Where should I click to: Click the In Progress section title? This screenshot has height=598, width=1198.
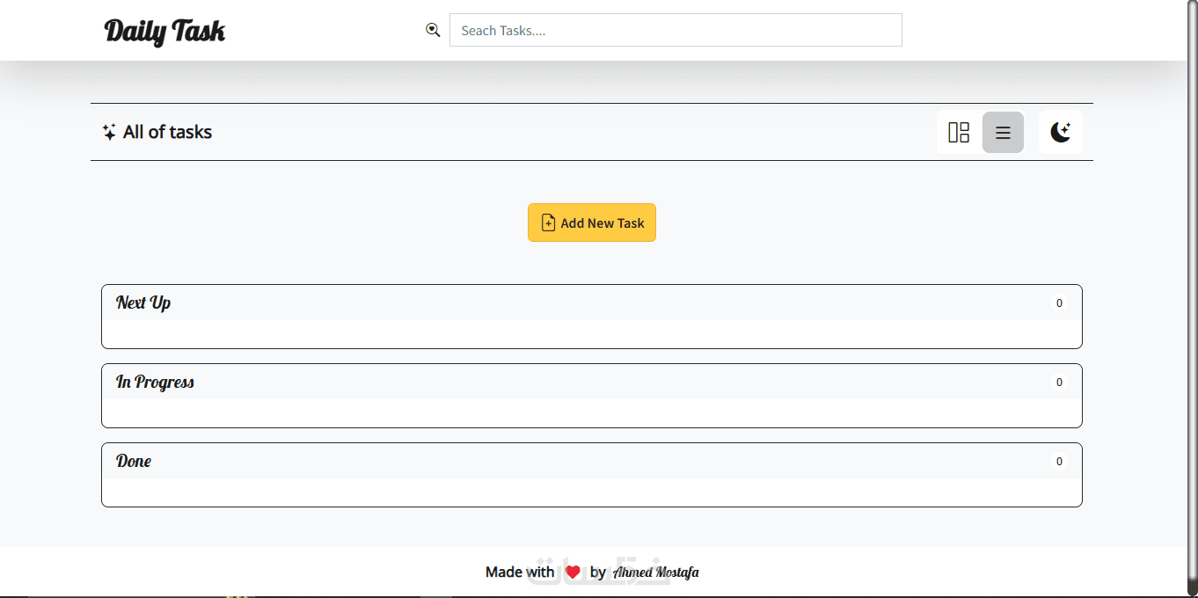point(155,382)
